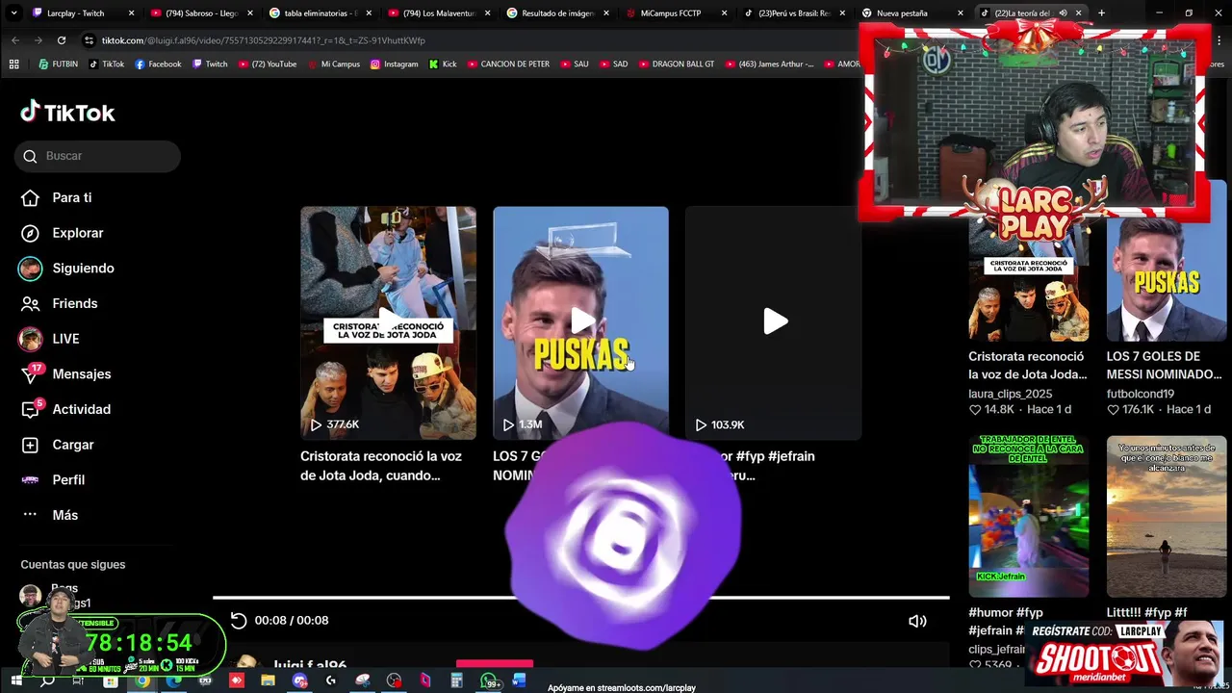Focus the Buscar search field
The width and height of the screenshot is (1232, 693).
point(97,156)
